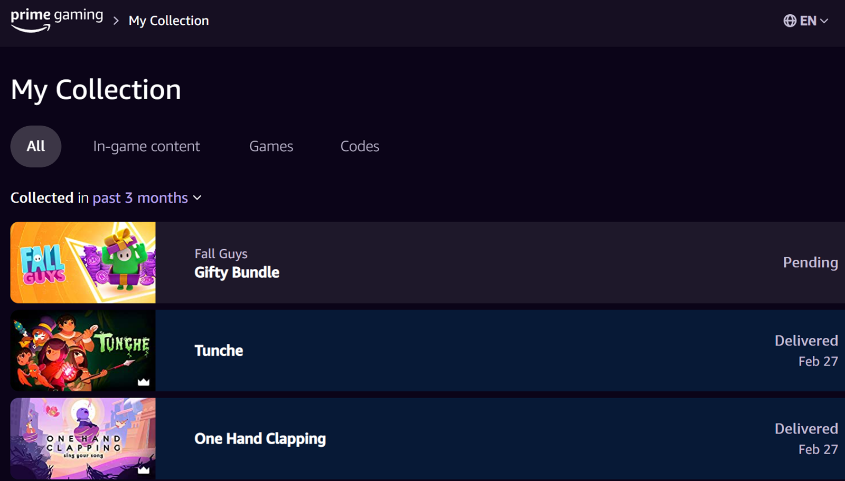
Task: Open the Codes tab
Action: pyautogui.click(x=360, y=146)
